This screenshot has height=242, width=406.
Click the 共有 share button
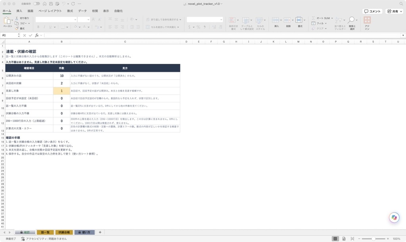tap(395, 11)
